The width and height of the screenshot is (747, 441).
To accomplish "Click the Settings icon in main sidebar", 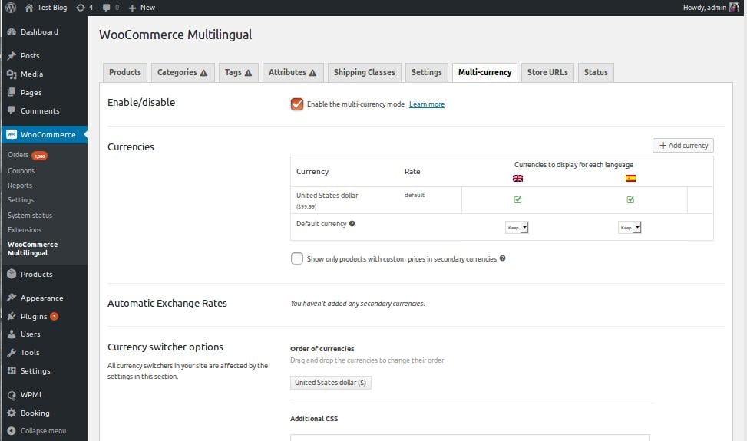I will 12,370.
